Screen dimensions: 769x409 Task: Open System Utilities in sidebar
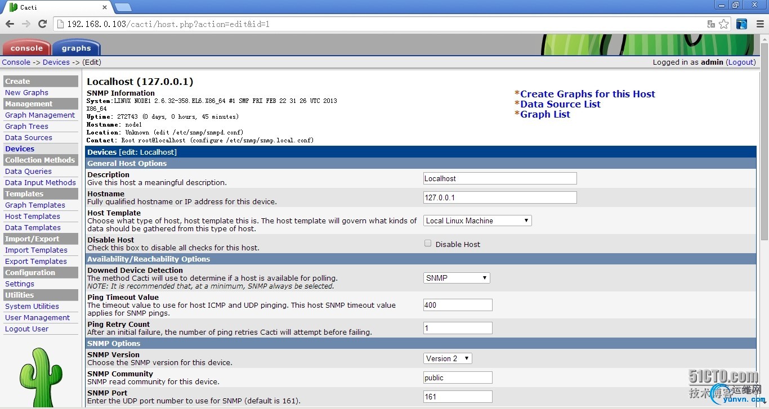coord(32,306)
